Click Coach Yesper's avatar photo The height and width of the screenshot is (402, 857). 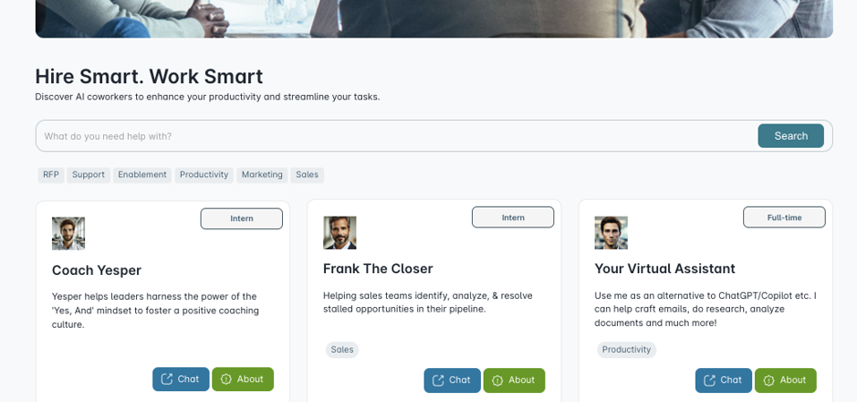[x=68, y=233]
